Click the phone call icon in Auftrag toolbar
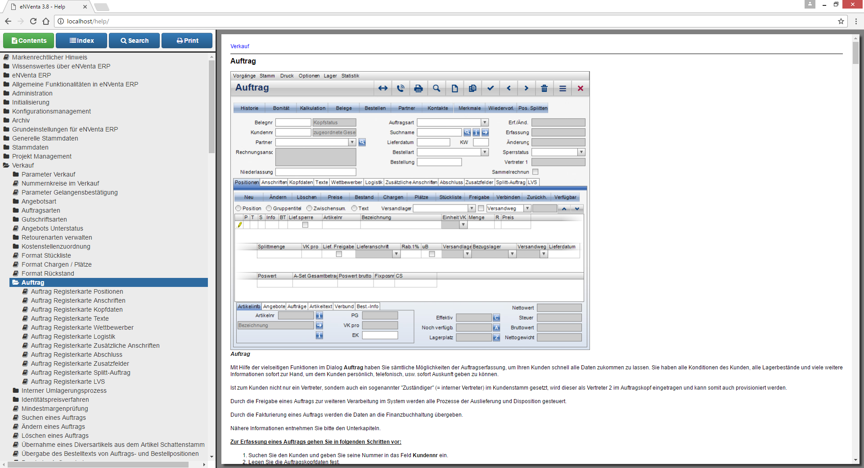The image size is (864, 468). (x=400, y=88)
